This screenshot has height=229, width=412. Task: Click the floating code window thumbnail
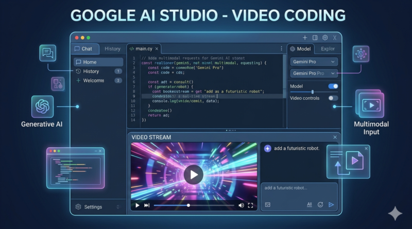75,168
